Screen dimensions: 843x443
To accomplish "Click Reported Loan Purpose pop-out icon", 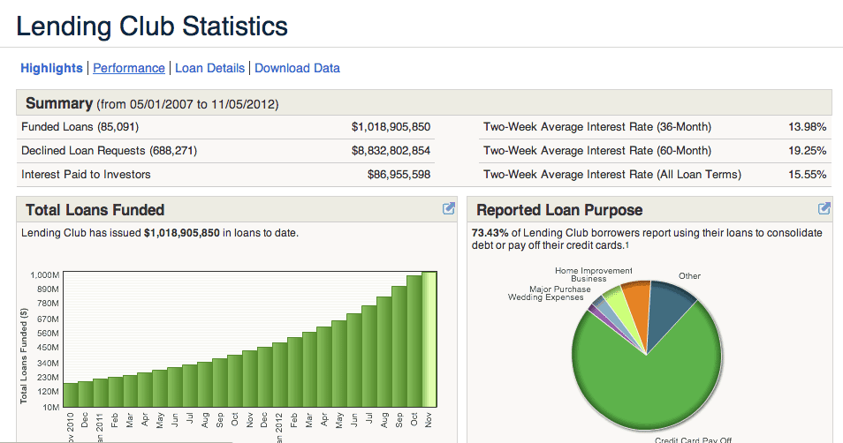I will (824, 209).
